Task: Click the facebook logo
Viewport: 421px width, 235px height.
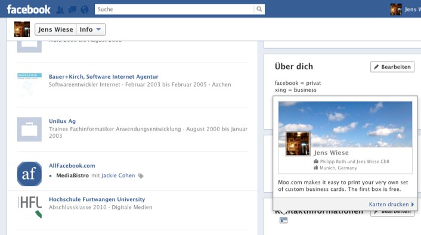Action: [x=29, y=10]
